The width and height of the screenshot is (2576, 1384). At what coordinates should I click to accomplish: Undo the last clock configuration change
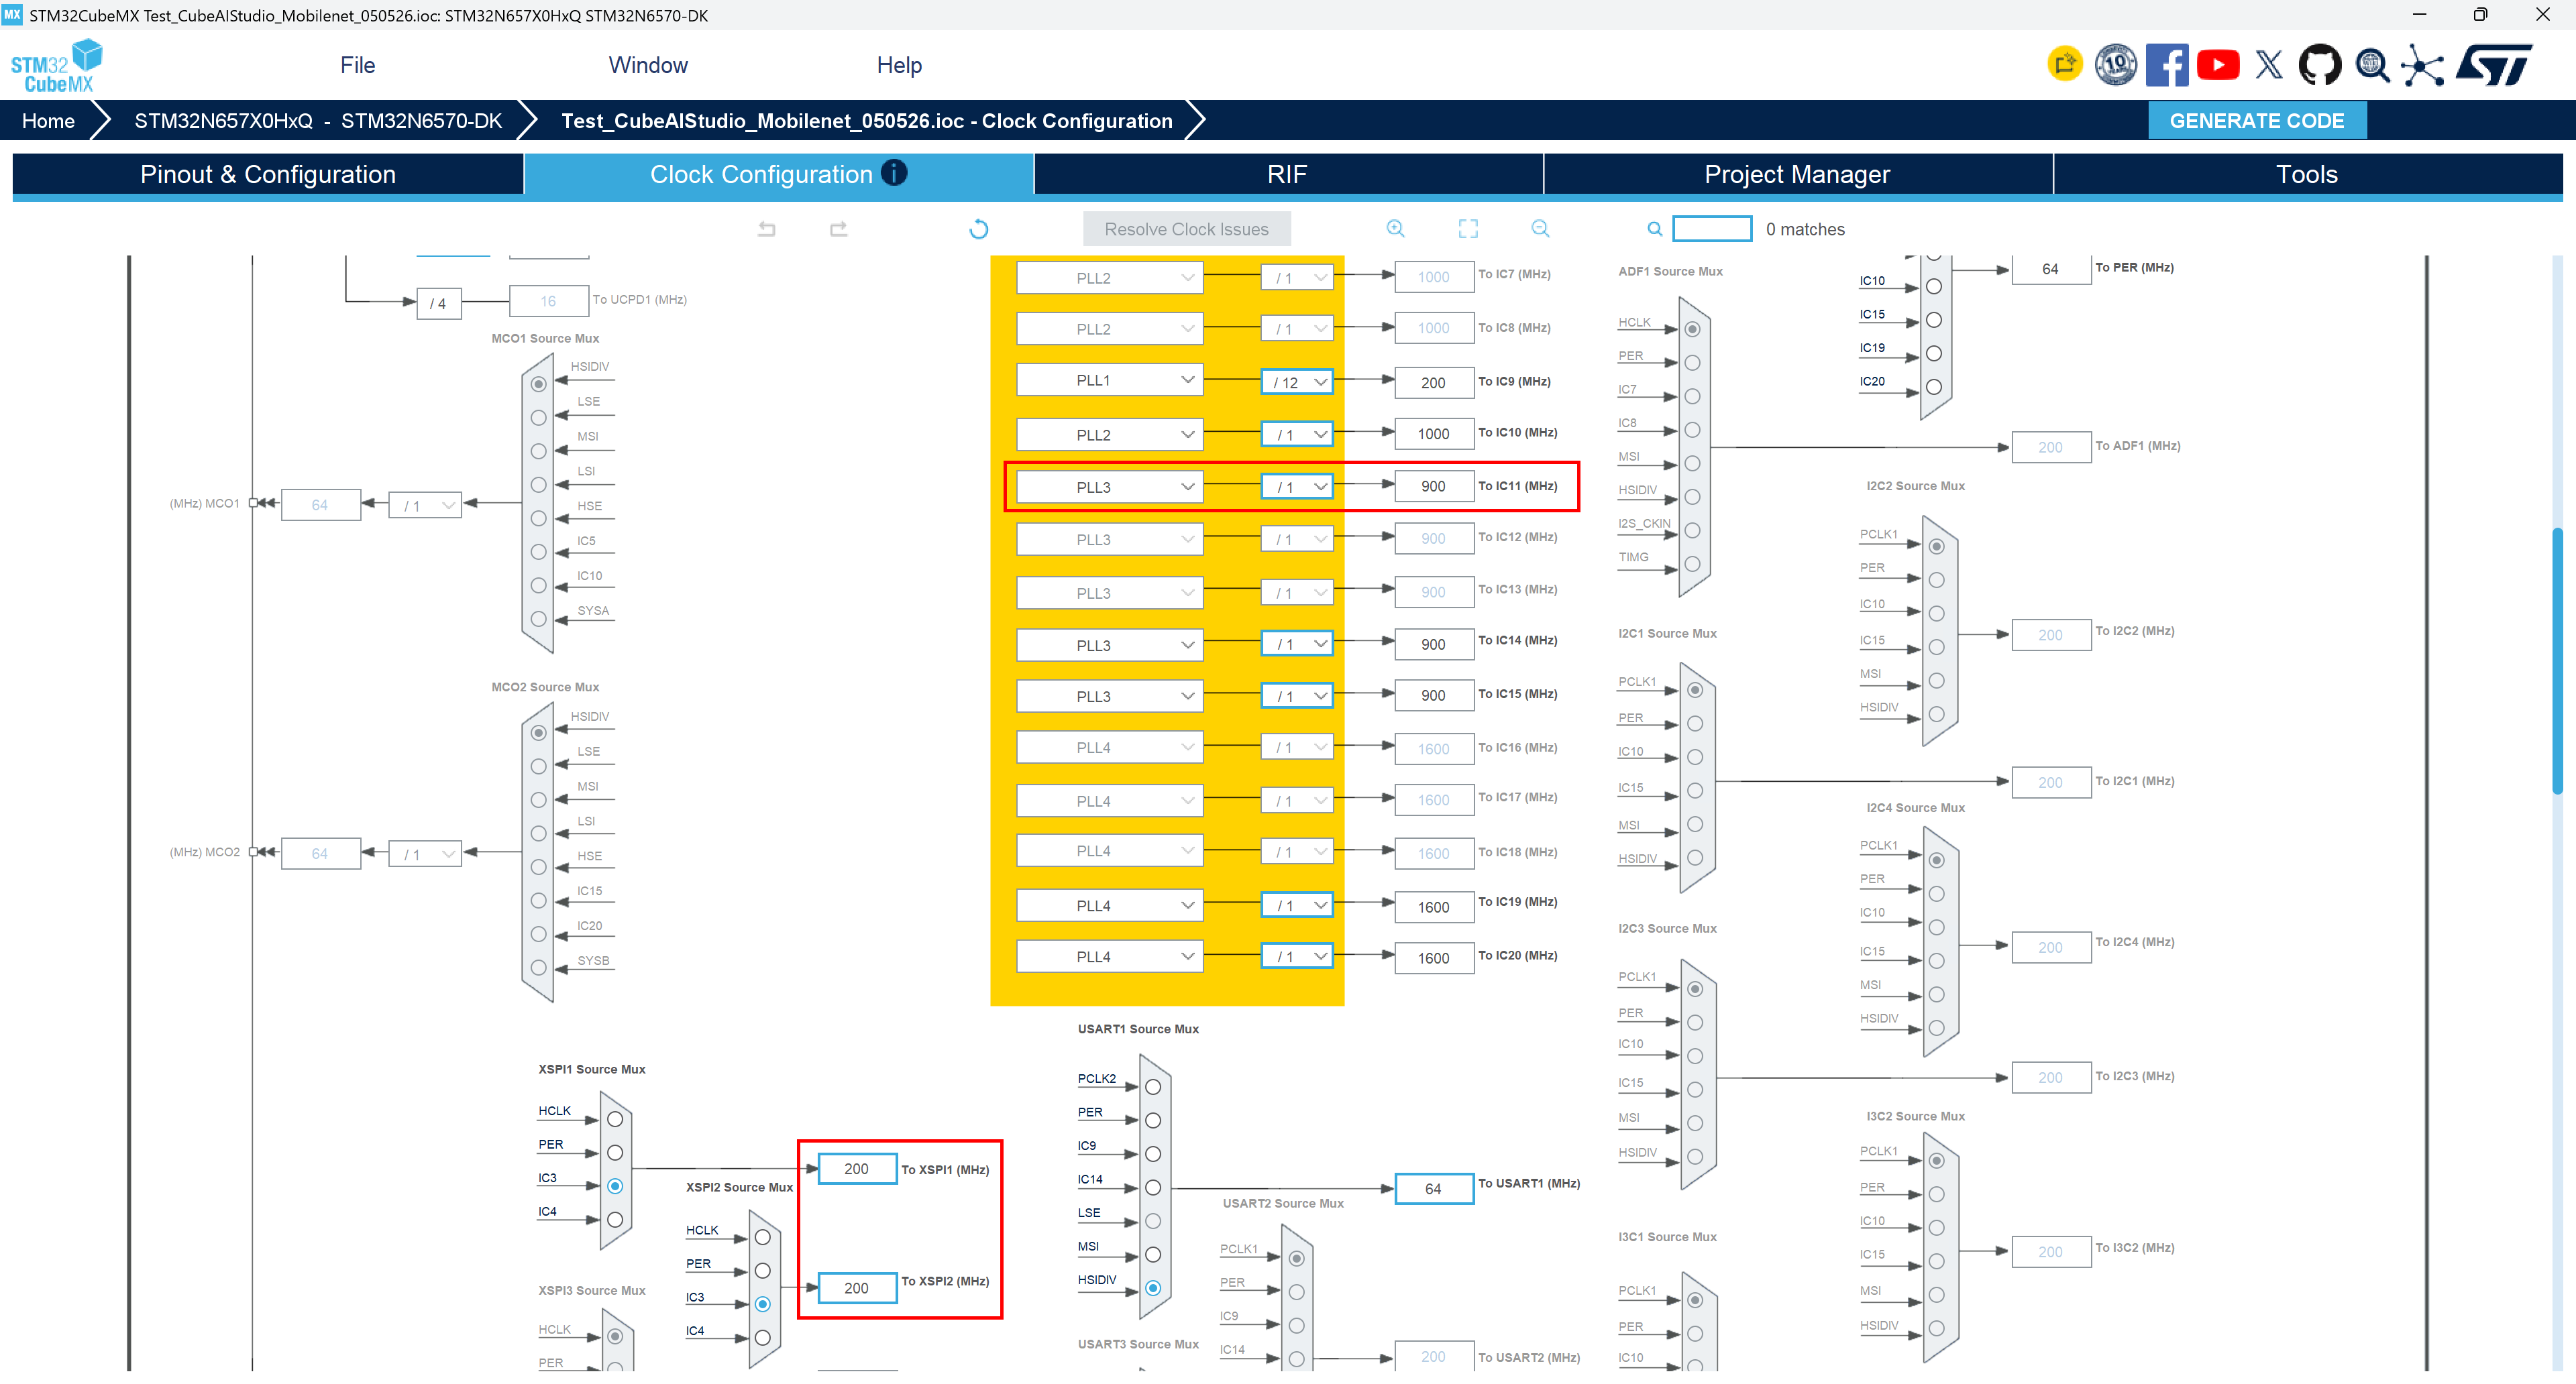[x=767, y=229]
